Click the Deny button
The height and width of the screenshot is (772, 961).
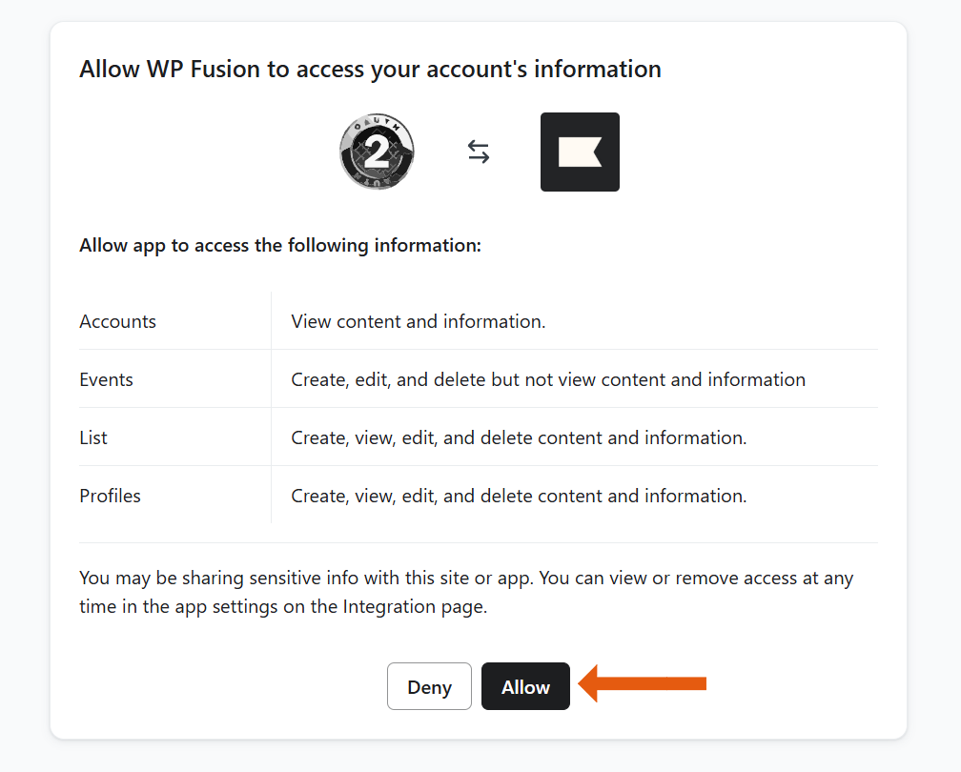point(429,686)
